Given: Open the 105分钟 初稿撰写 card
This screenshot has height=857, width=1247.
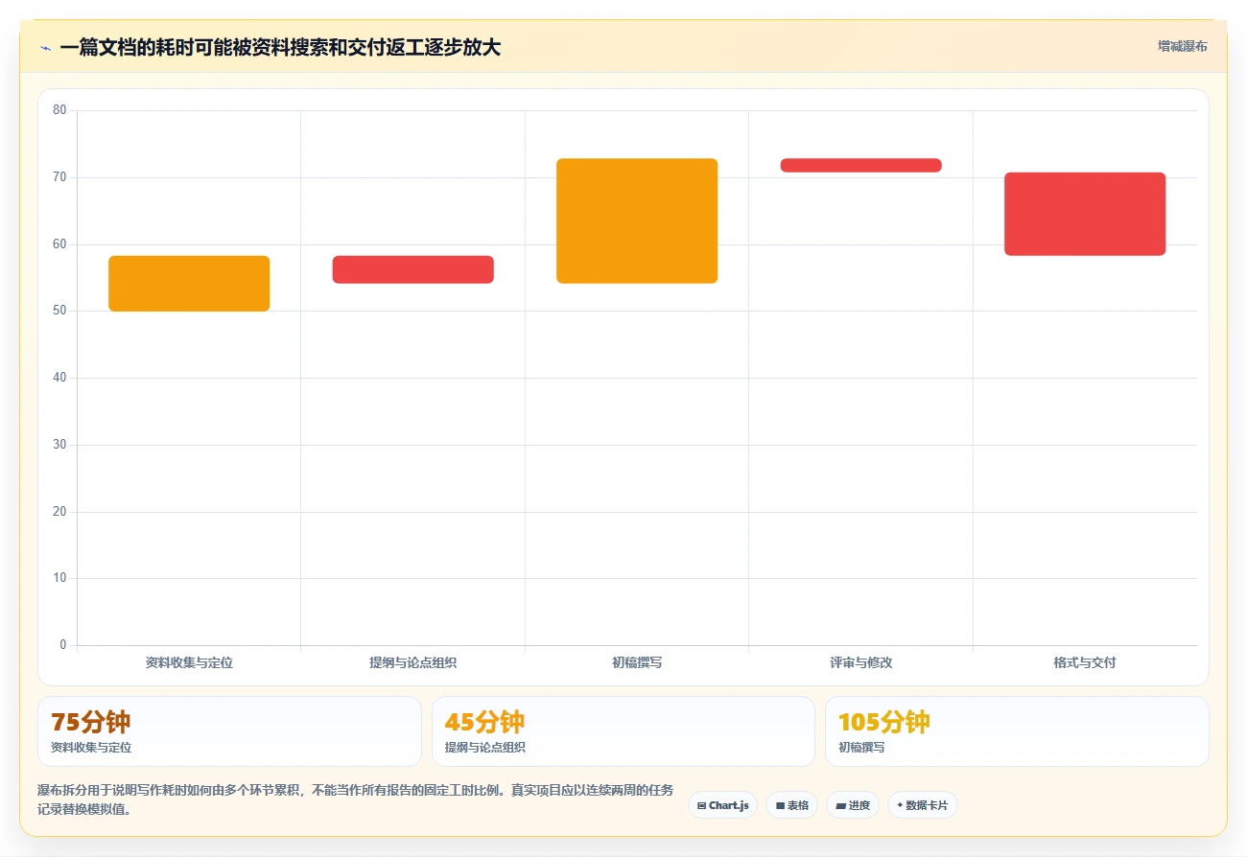Looking at the screenshot, I should click(x=1017, y=731).
